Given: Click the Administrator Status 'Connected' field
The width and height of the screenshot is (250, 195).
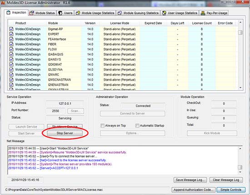Looking at the screenshot, I should (143, 106).
